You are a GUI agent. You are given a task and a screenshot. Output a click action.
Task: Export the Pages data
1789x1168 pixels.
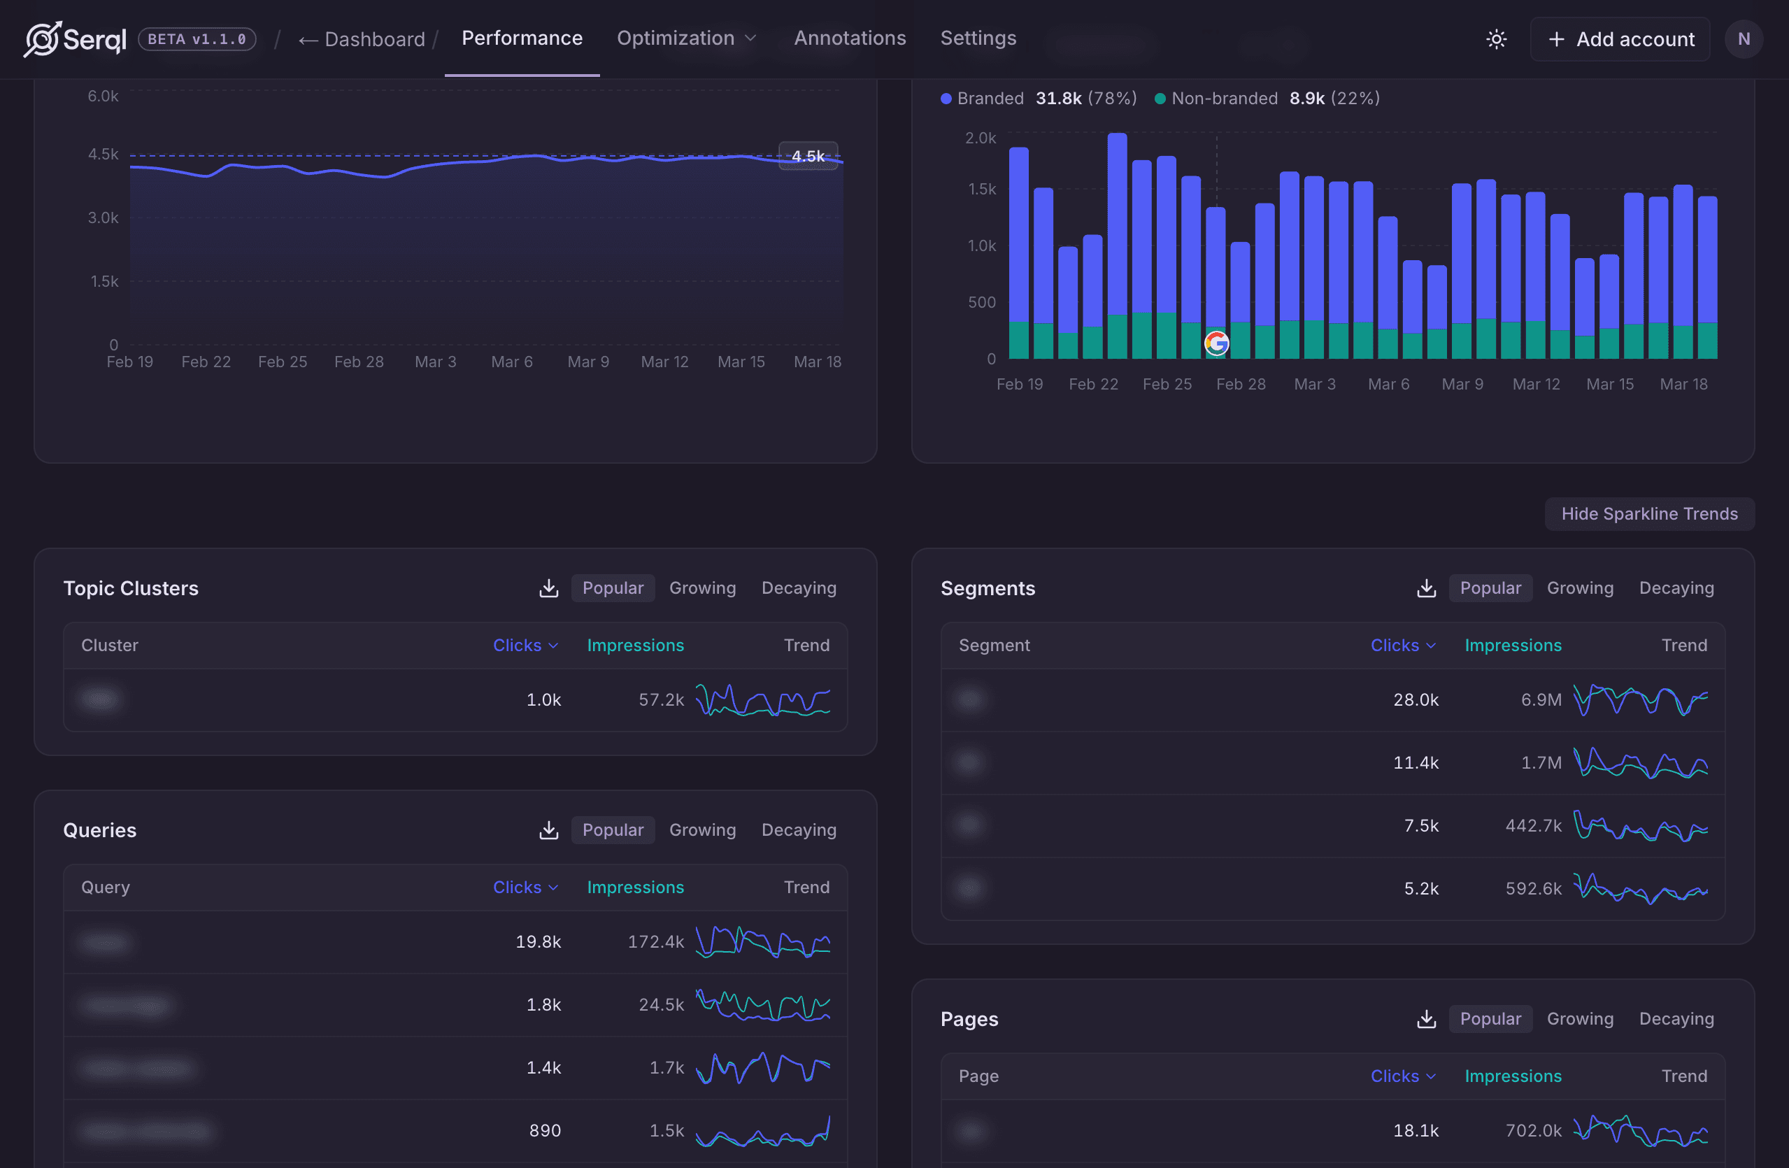(x=1426, y=1019)
